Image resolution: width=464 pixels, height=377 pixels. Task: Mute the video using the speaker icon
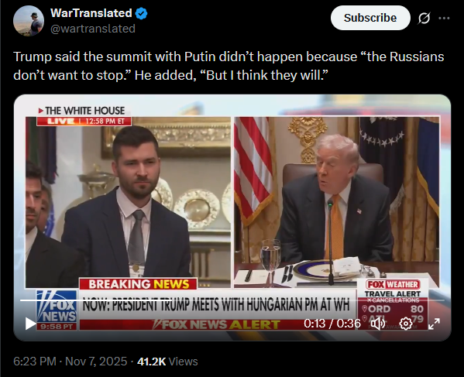[378, 324]
